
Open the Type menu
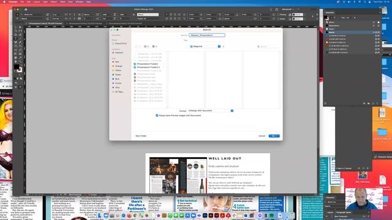[x=45, y=2]
